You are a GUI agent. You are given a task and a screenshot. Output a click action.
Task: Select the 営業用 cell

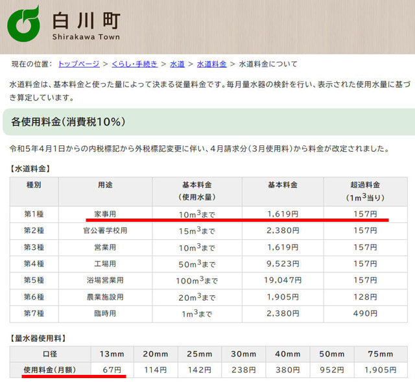click(105, 247)
